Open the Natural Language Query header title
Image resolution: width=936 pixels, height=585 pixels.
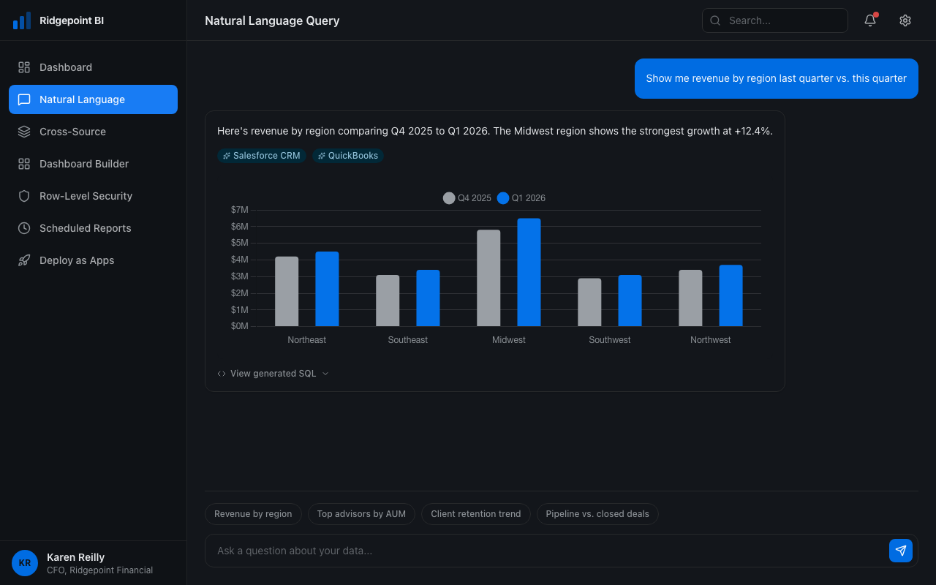click(x=272, y=20)
